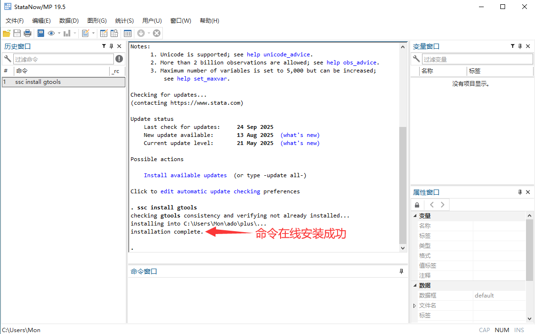Screen dimensions: 535x334
Task: Focus the 过滤命令 filter field
Action: coord(64,59)
